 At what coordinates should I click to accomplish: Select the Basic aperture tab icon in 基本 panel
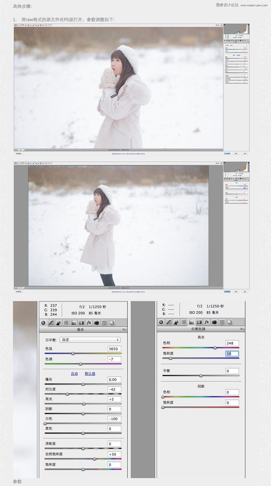pos(43,323)
